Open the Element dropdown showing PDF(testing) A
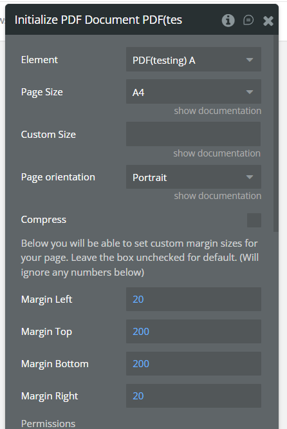The width and height of the screenshot is (287, 429). click(194, 60)
